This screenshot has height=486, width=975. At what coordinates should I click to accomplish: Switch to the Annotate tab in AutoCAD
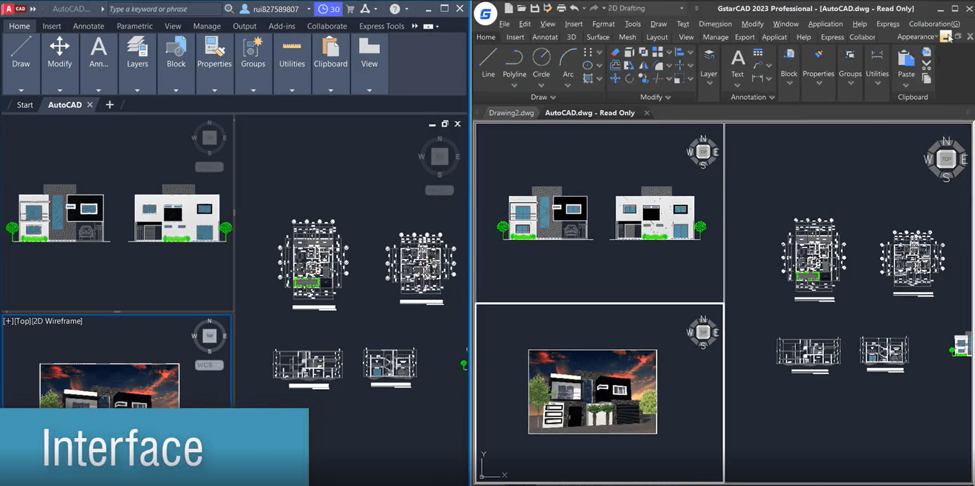89,26
